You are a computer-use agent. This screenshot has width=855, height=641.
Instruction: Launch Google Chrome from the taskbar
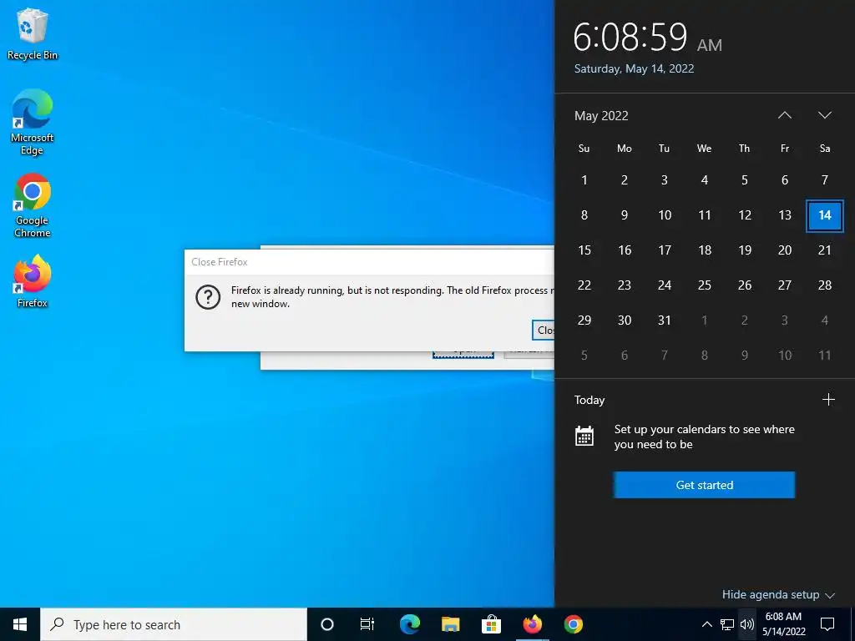(x=573, y=624)
